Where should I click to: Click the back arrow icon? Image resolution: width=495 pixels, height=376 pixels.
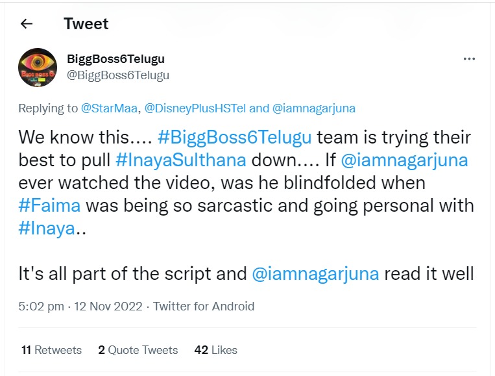[27, 24]
